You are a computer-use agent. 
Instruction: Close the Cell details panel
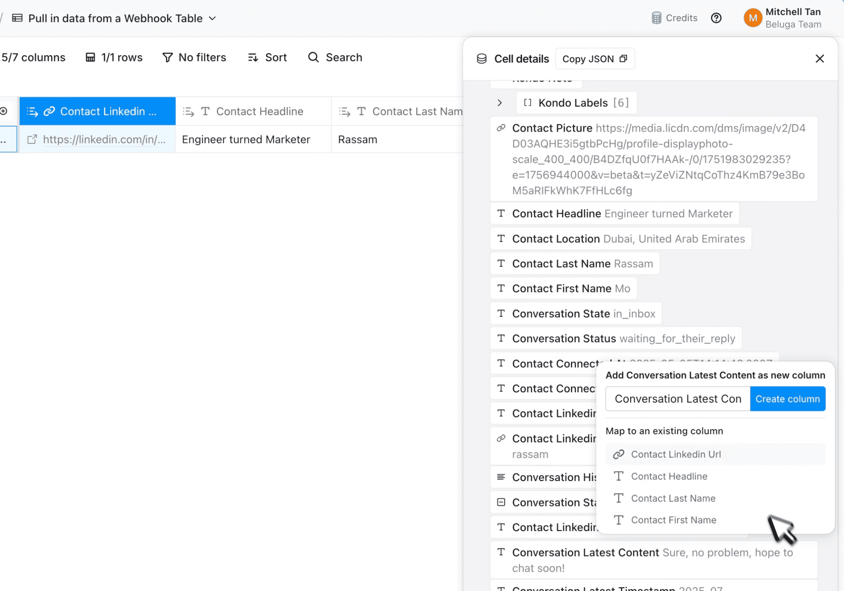tap(820, 59)
